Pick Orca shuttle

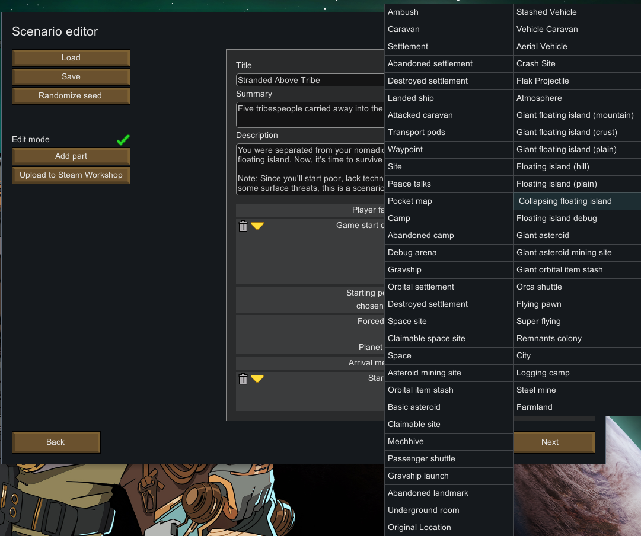[x=577, y=287]
